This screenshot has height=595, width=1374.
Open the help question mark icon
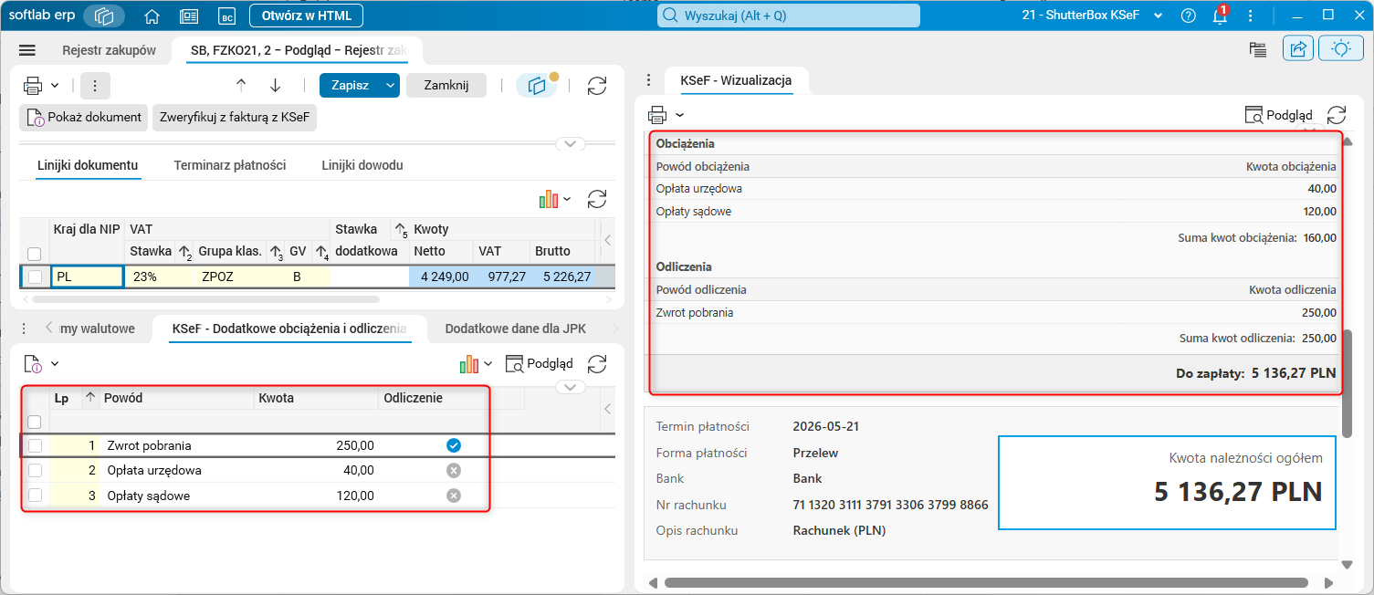(x=1188, y=16)
